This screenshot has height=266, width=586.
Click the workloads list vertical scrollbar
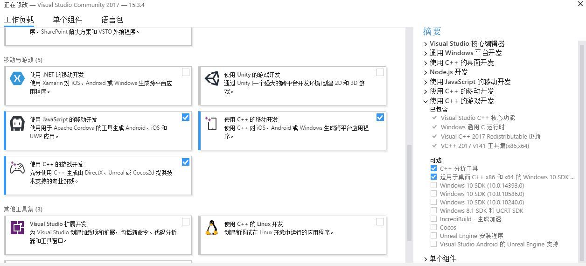click(410, 192)
